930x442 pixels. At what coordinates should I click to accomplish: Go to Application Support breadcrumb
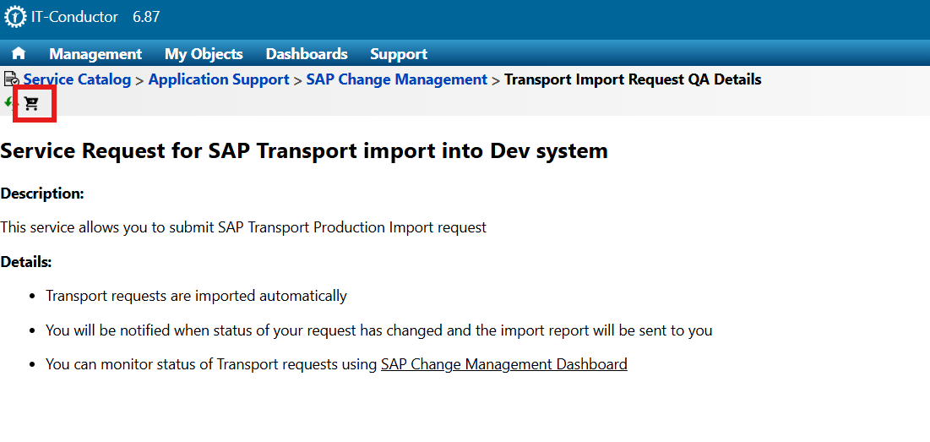(x=219, y=79)
